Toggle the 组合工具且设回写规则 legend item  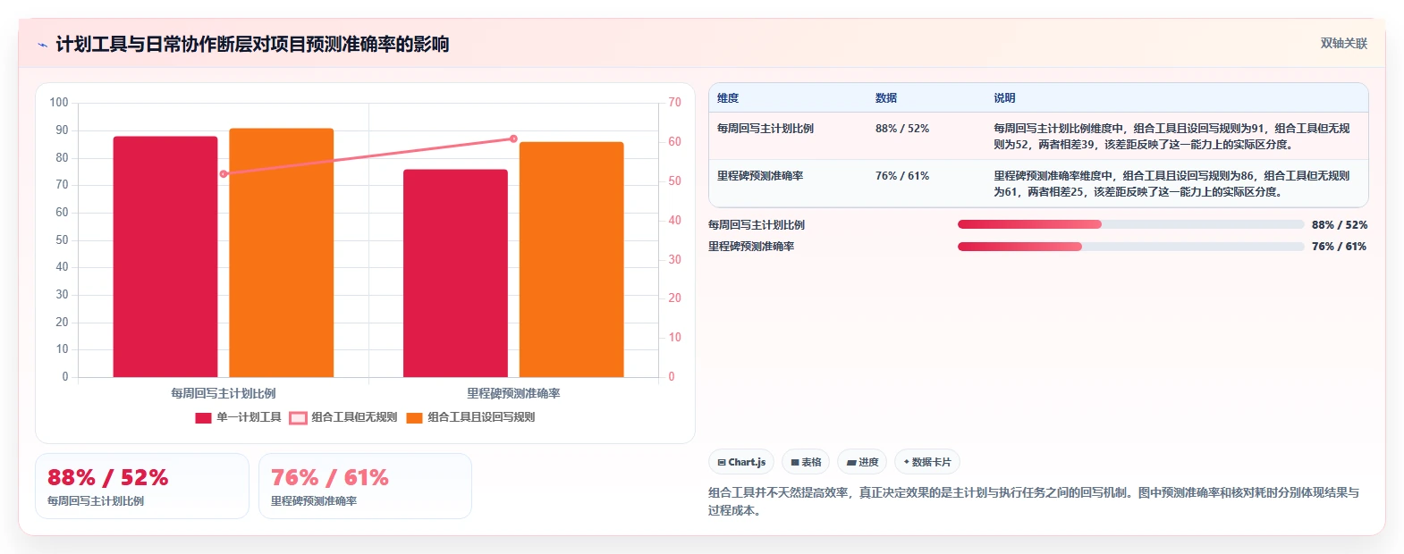[x=470, y=417]
